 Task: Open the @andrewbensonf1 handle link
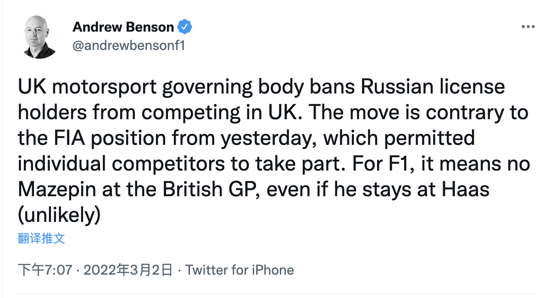(128, 45)
